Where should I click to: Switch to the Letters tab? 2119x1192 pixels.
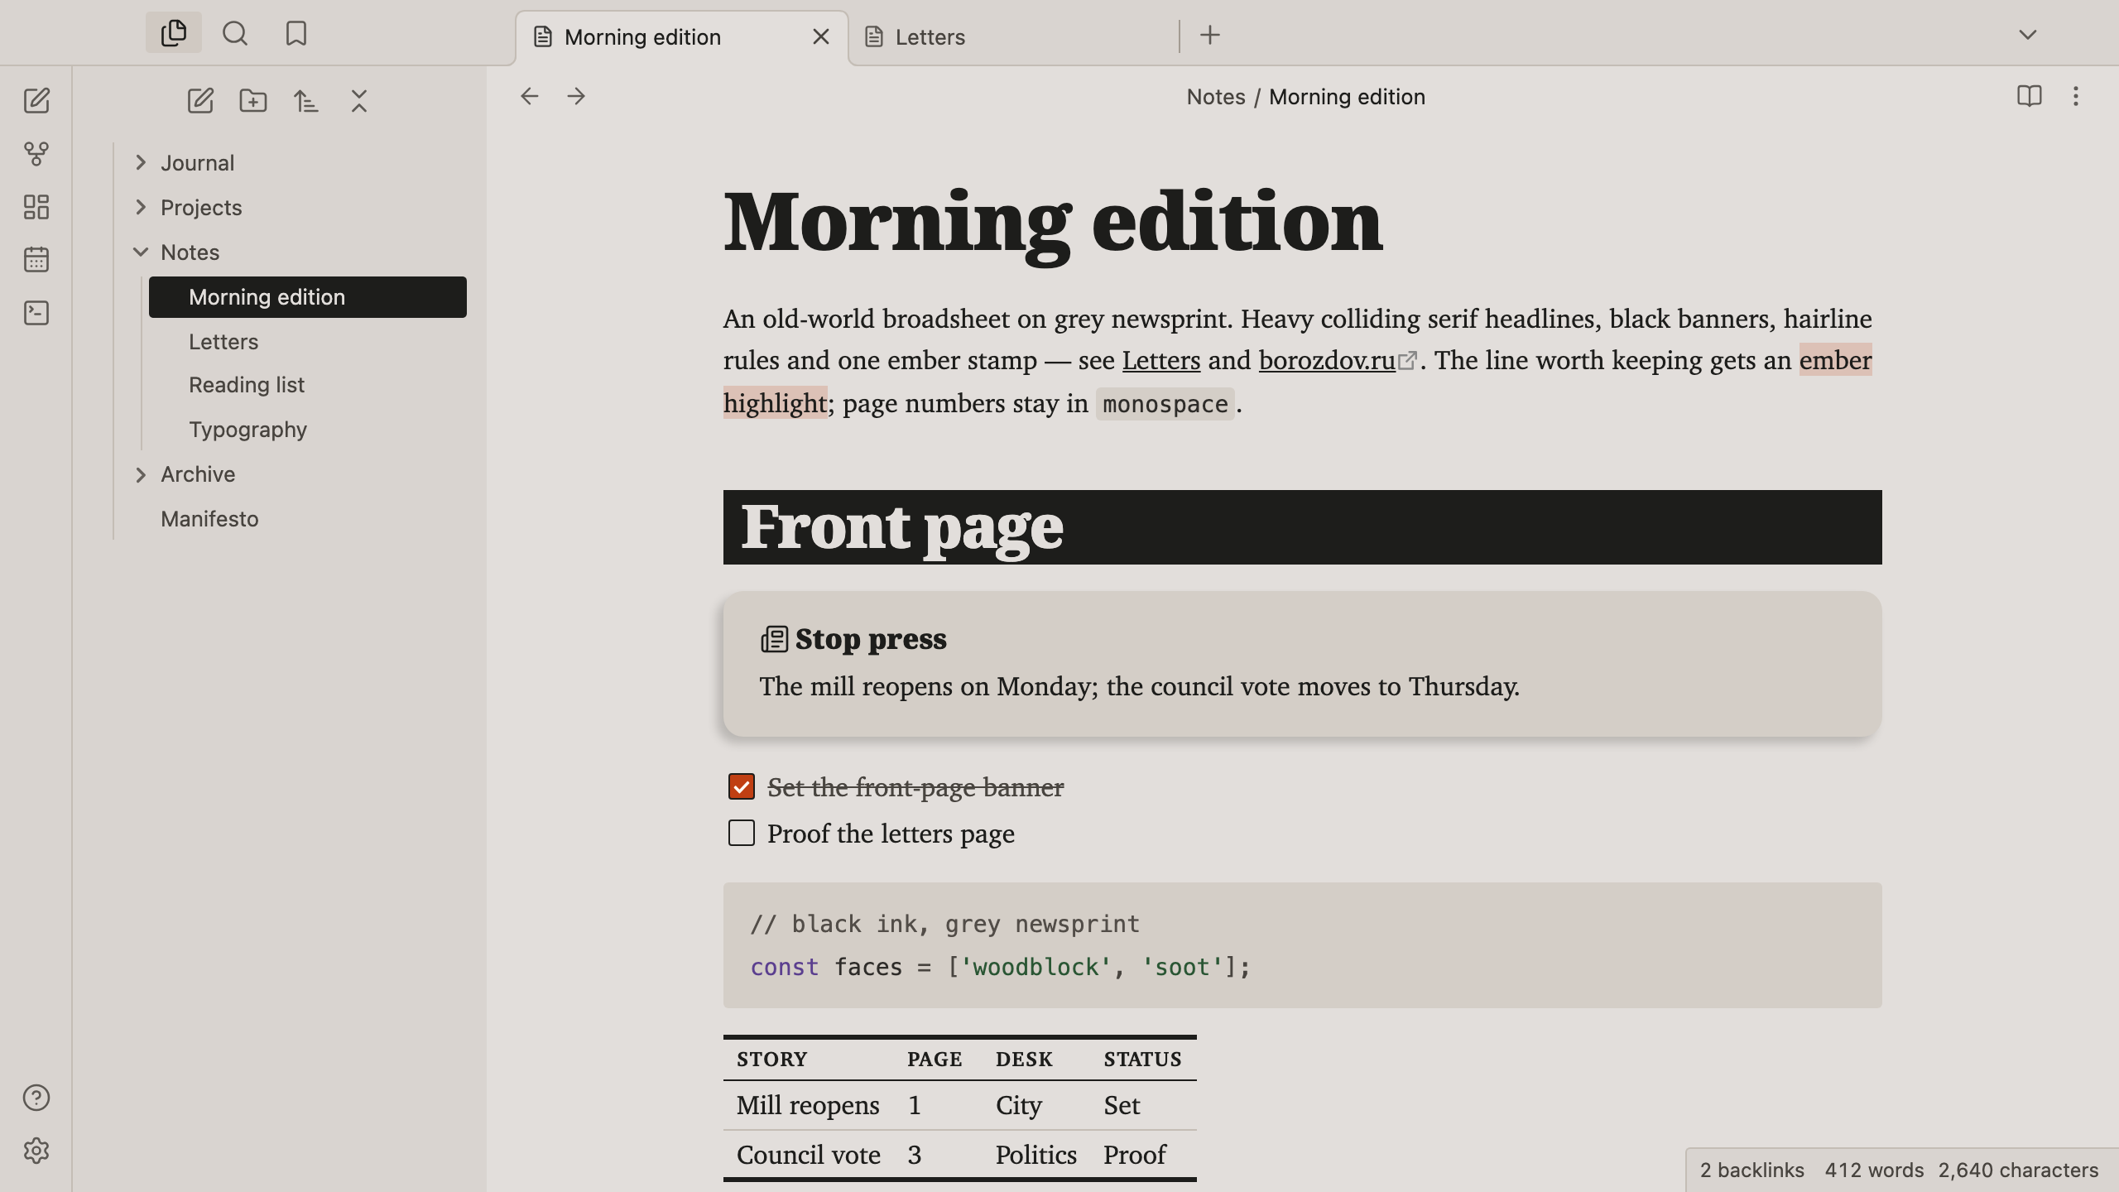[x=1014, y=37]
